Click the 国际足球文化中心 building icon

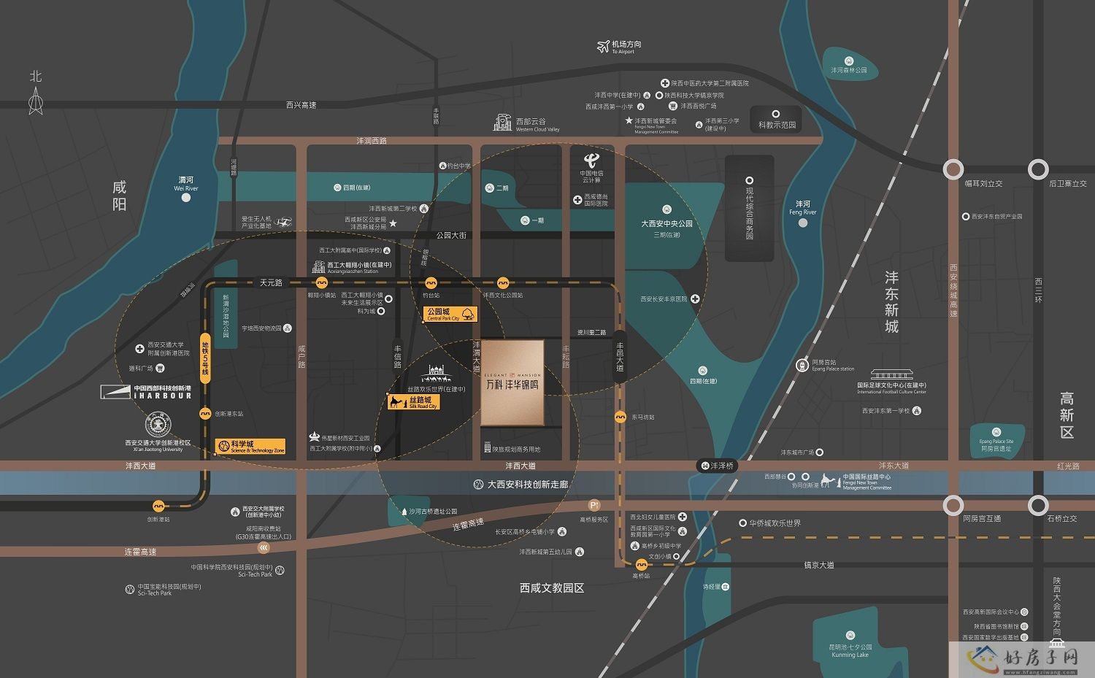891,375
